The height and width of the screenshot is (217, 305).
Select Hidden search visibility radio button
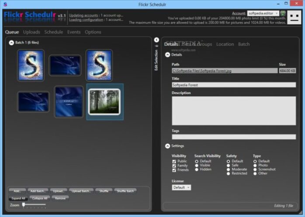(x=197, y=170)
